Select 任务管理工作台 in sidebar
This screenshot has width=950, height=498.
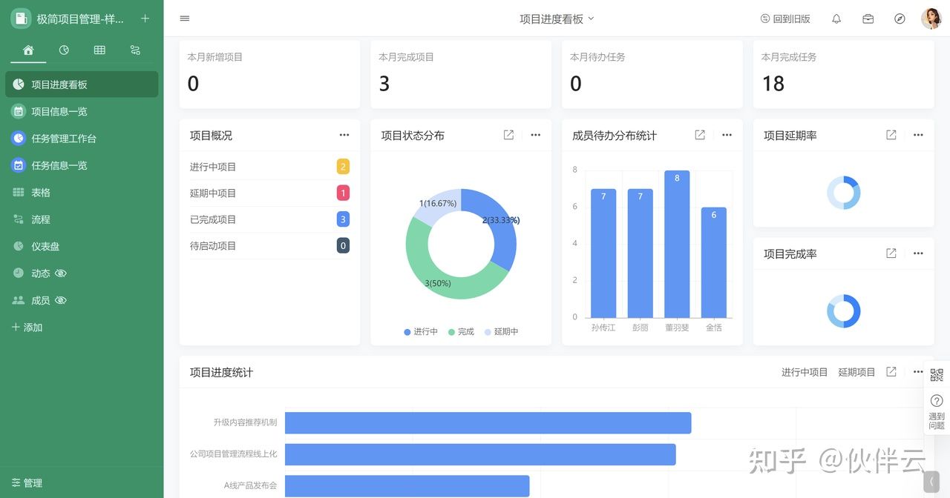[x=64, y=139]
